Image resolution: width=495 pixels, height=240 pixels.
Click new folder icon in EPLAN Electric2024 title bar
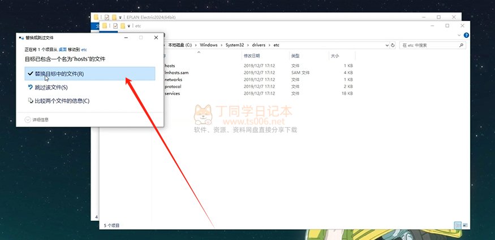(x=114, y=18)
